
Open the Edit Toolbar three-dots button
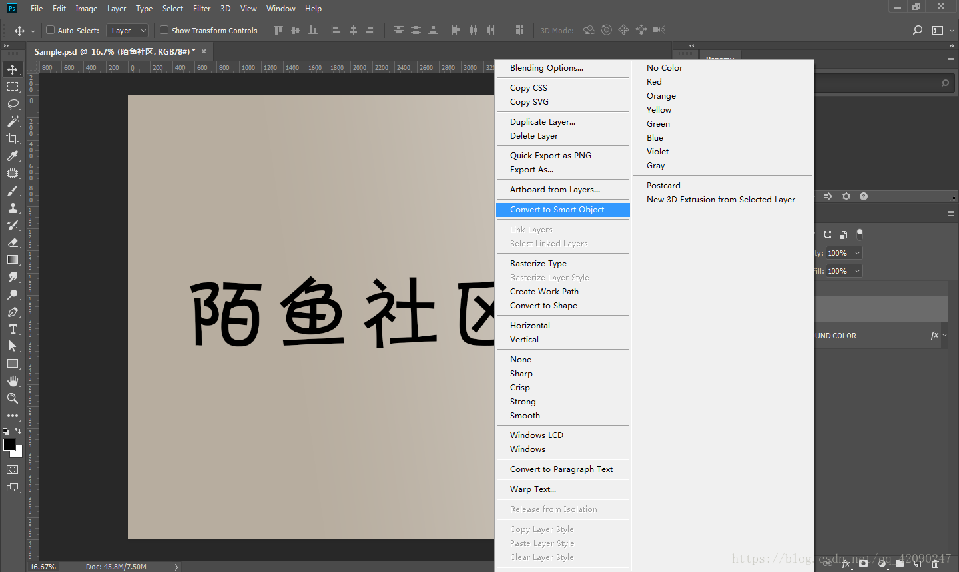[x=13, y=416]
